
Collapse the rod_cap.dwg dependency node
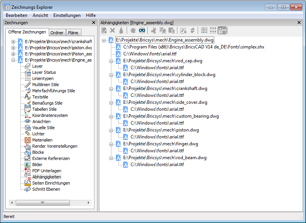tap(111, 61)
